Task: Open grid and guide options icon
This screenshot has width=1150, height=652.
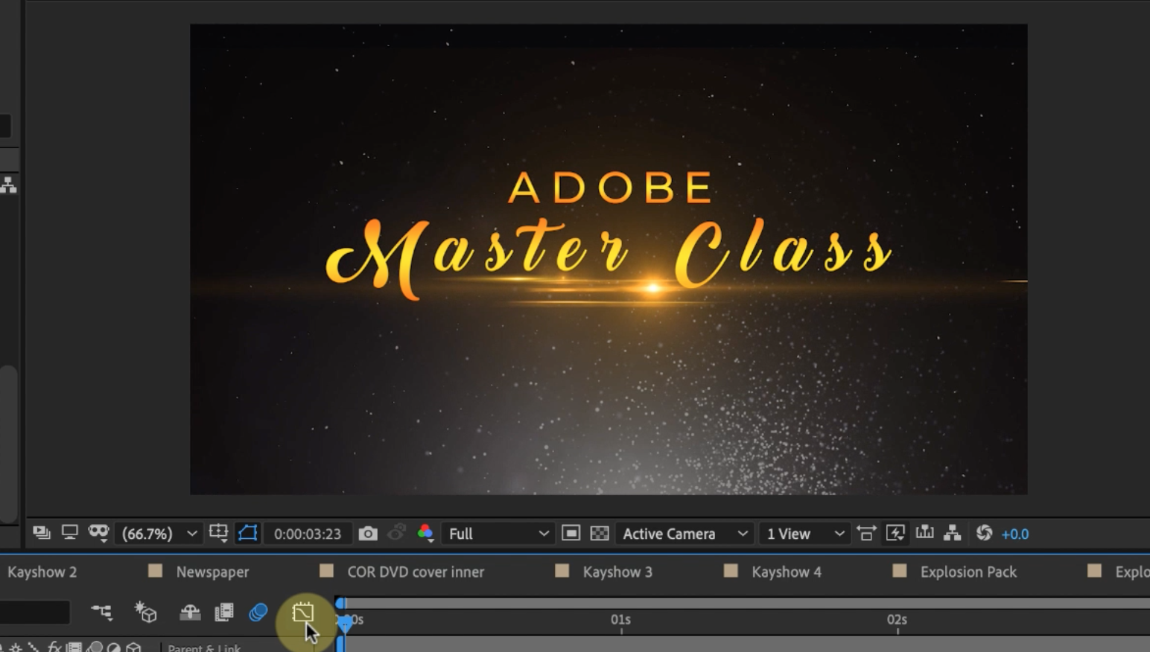Action: tap(218, 533)
